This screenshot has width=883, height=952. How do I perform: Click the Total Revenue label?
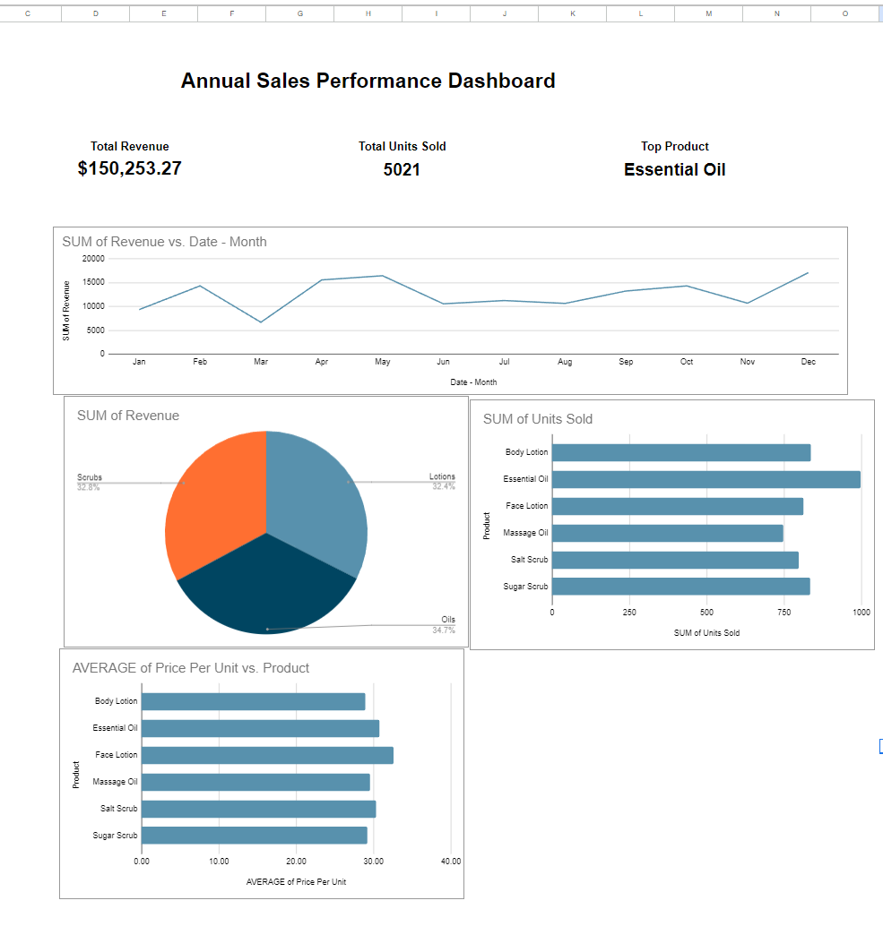click(129, 146)
